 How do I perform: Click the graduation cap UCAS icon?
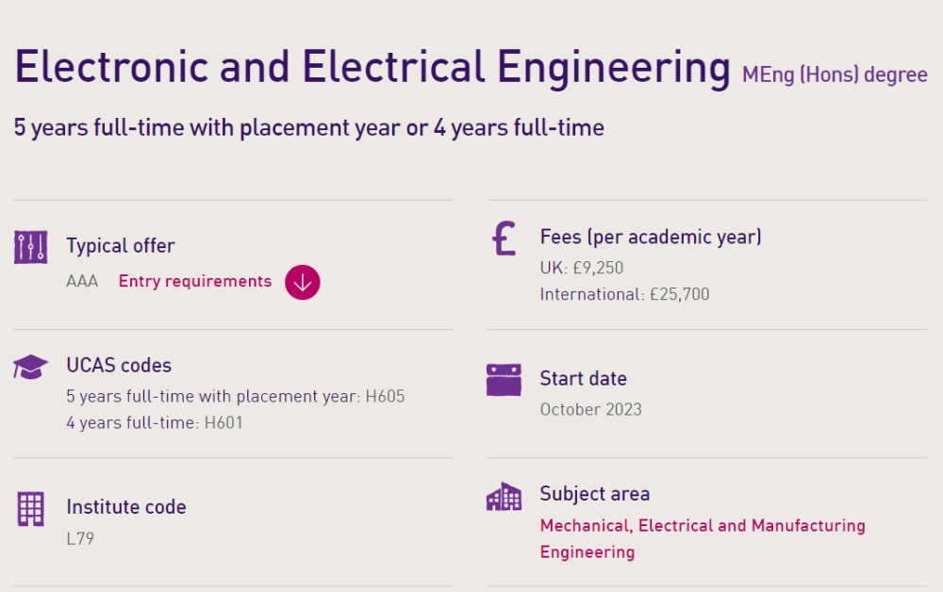(x=30, y=367)
